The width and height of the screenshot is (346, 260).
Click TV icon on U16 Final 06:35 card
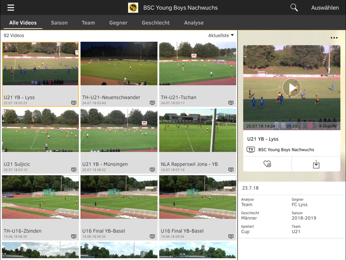point(152,236)
